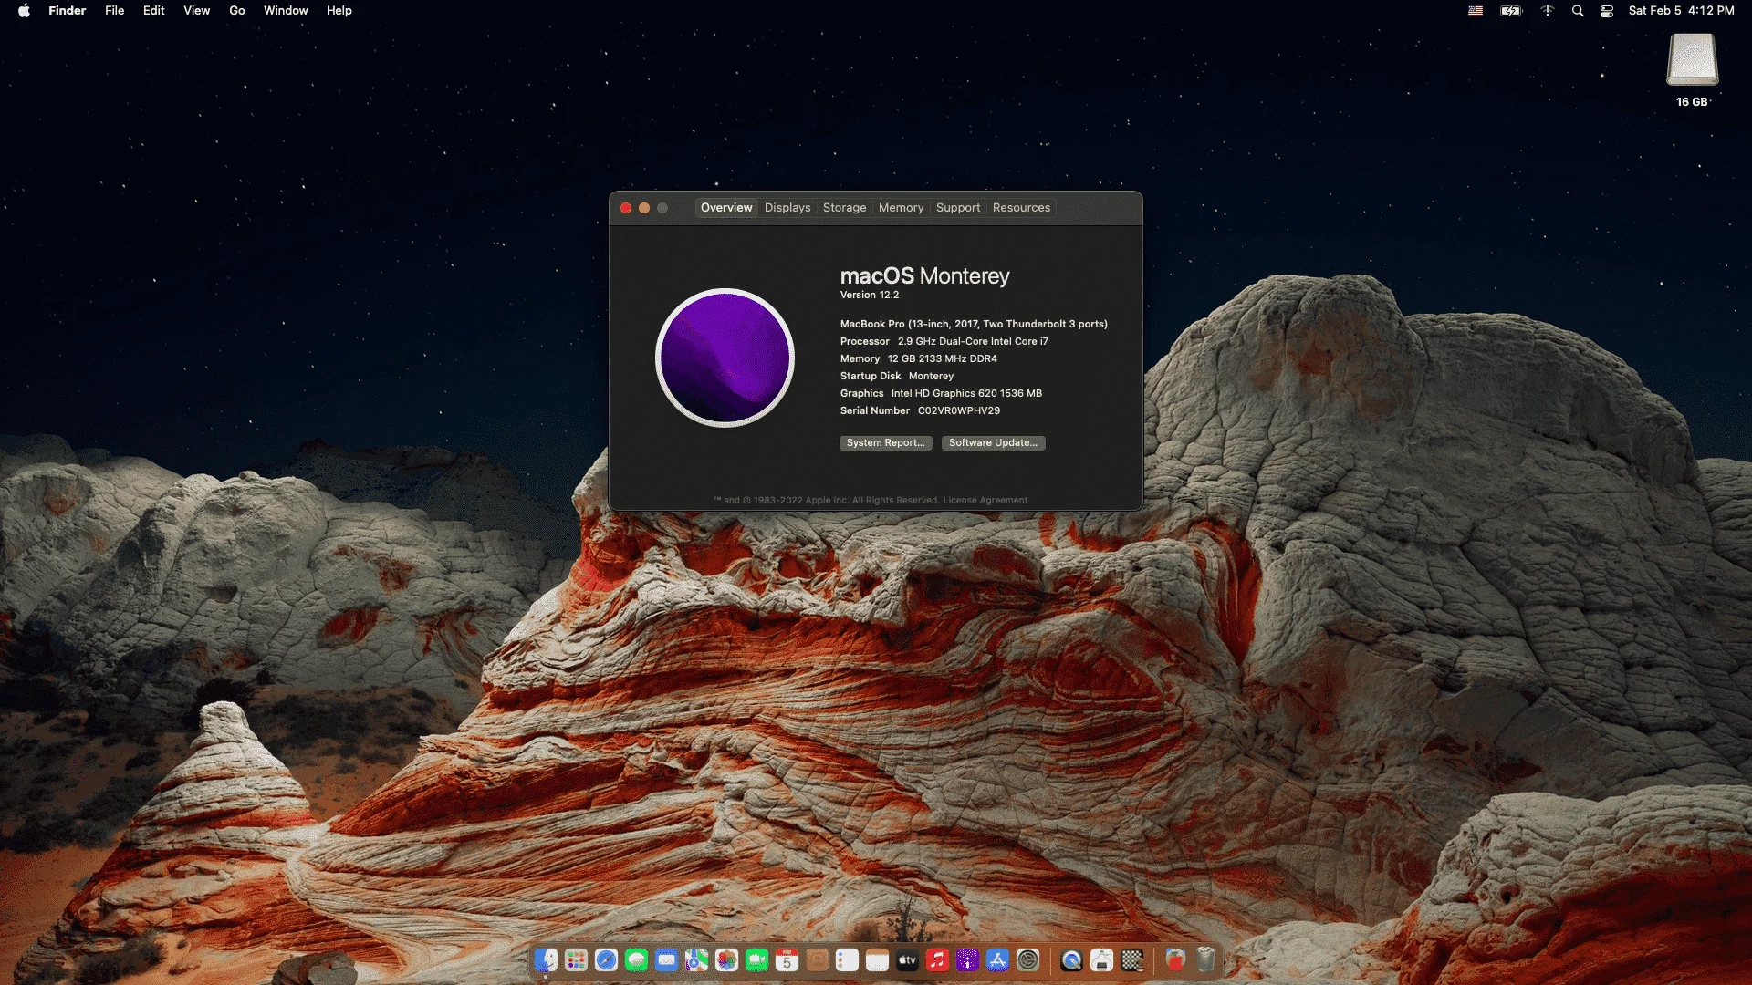Screen dimensions: 1752x985
Task: Open System Preferences from the Dock
Action: pos(1028,959)
